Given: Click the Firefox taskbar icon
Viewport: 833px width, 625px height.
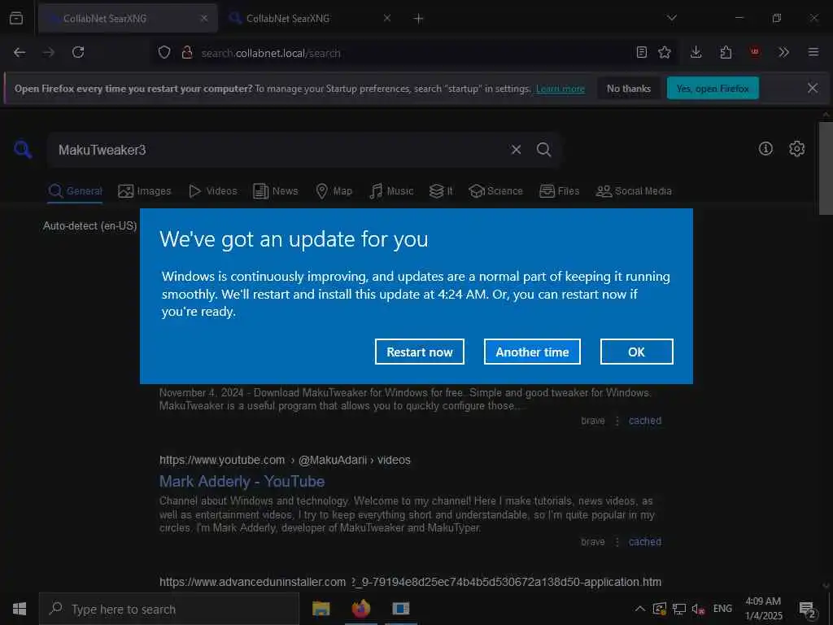Looking at the screenshot, I should 360,609.
